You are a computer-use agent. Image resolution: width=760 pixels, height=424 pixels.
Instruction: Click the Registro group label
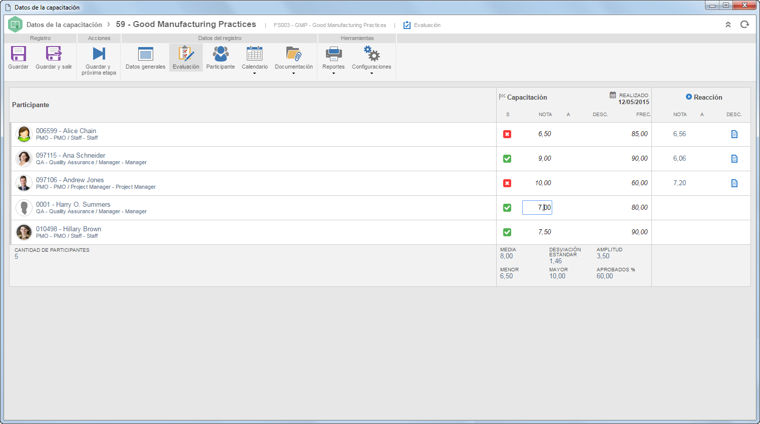click(x=40, y=38)
